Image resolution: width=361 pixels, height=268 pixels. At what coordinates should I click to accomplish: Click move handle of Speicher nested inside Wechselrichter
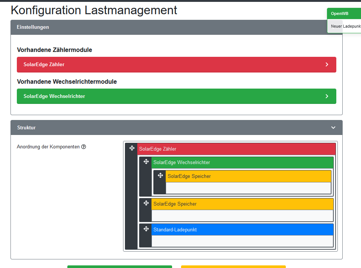pyautogui.click(x=160, y=175)
